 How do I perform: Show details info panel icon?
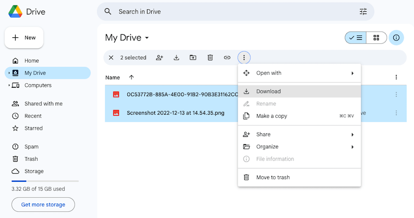(396, 38)
